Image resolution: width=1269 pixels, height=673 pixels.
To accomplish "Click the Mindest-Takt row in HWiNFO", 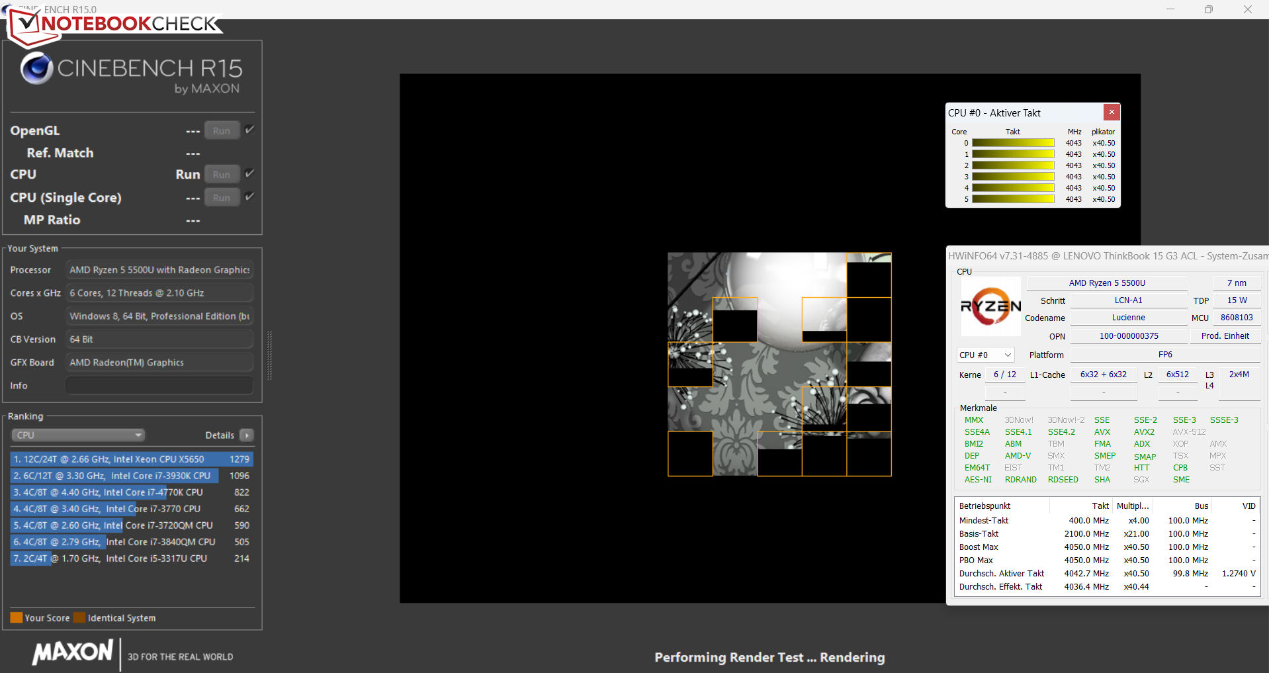I will pyautogui.click(x=1107, y=521).
